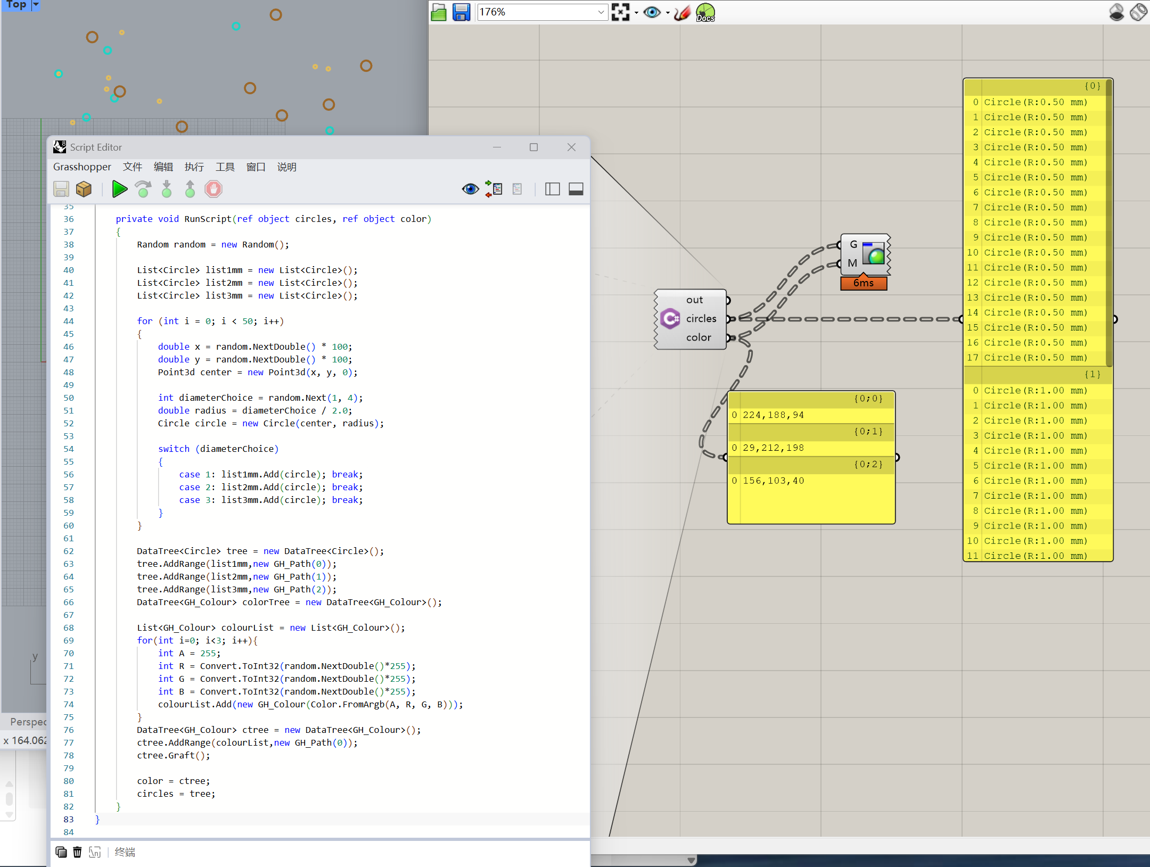Click the sketch pen icon in canvas toolbar
The image size is (1150, 867).
[x=682, y=12]
